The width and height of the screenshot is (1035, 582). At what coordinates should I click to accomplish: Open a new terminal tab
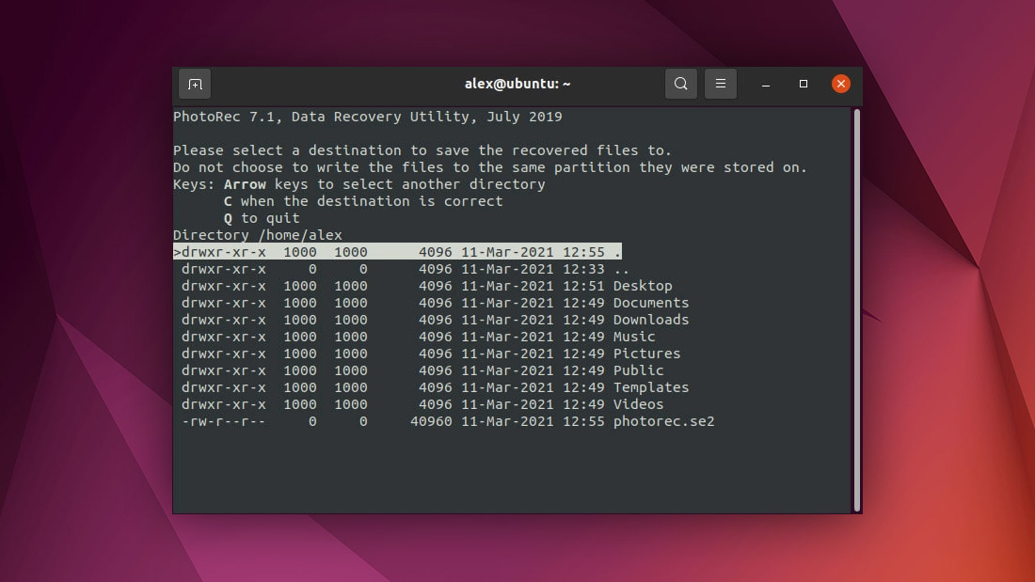coord(195,84)
